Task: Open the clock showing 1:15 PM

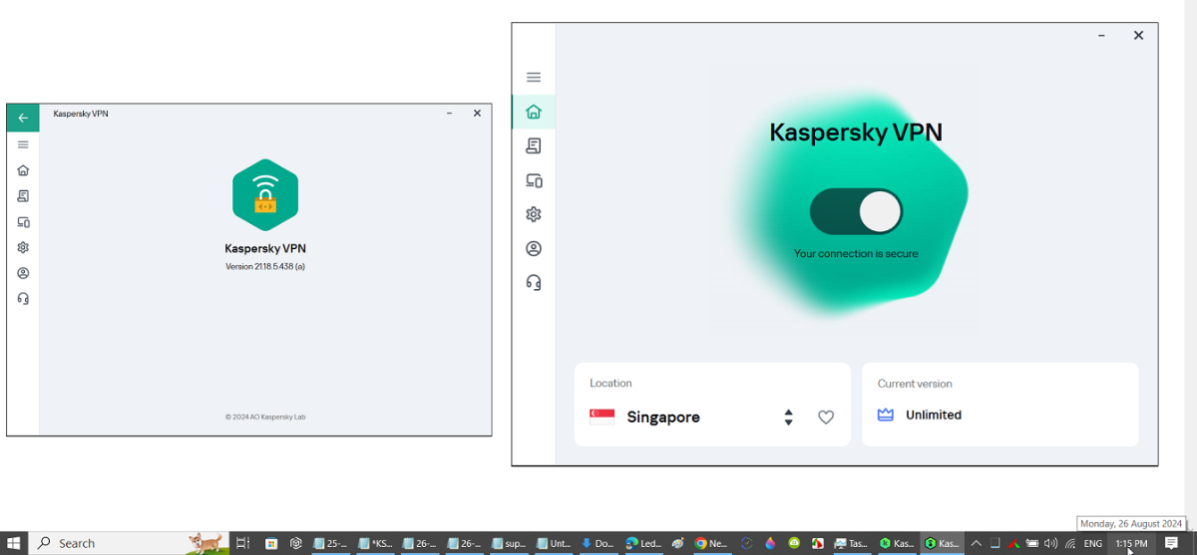Action: [x=1131, y=543]
